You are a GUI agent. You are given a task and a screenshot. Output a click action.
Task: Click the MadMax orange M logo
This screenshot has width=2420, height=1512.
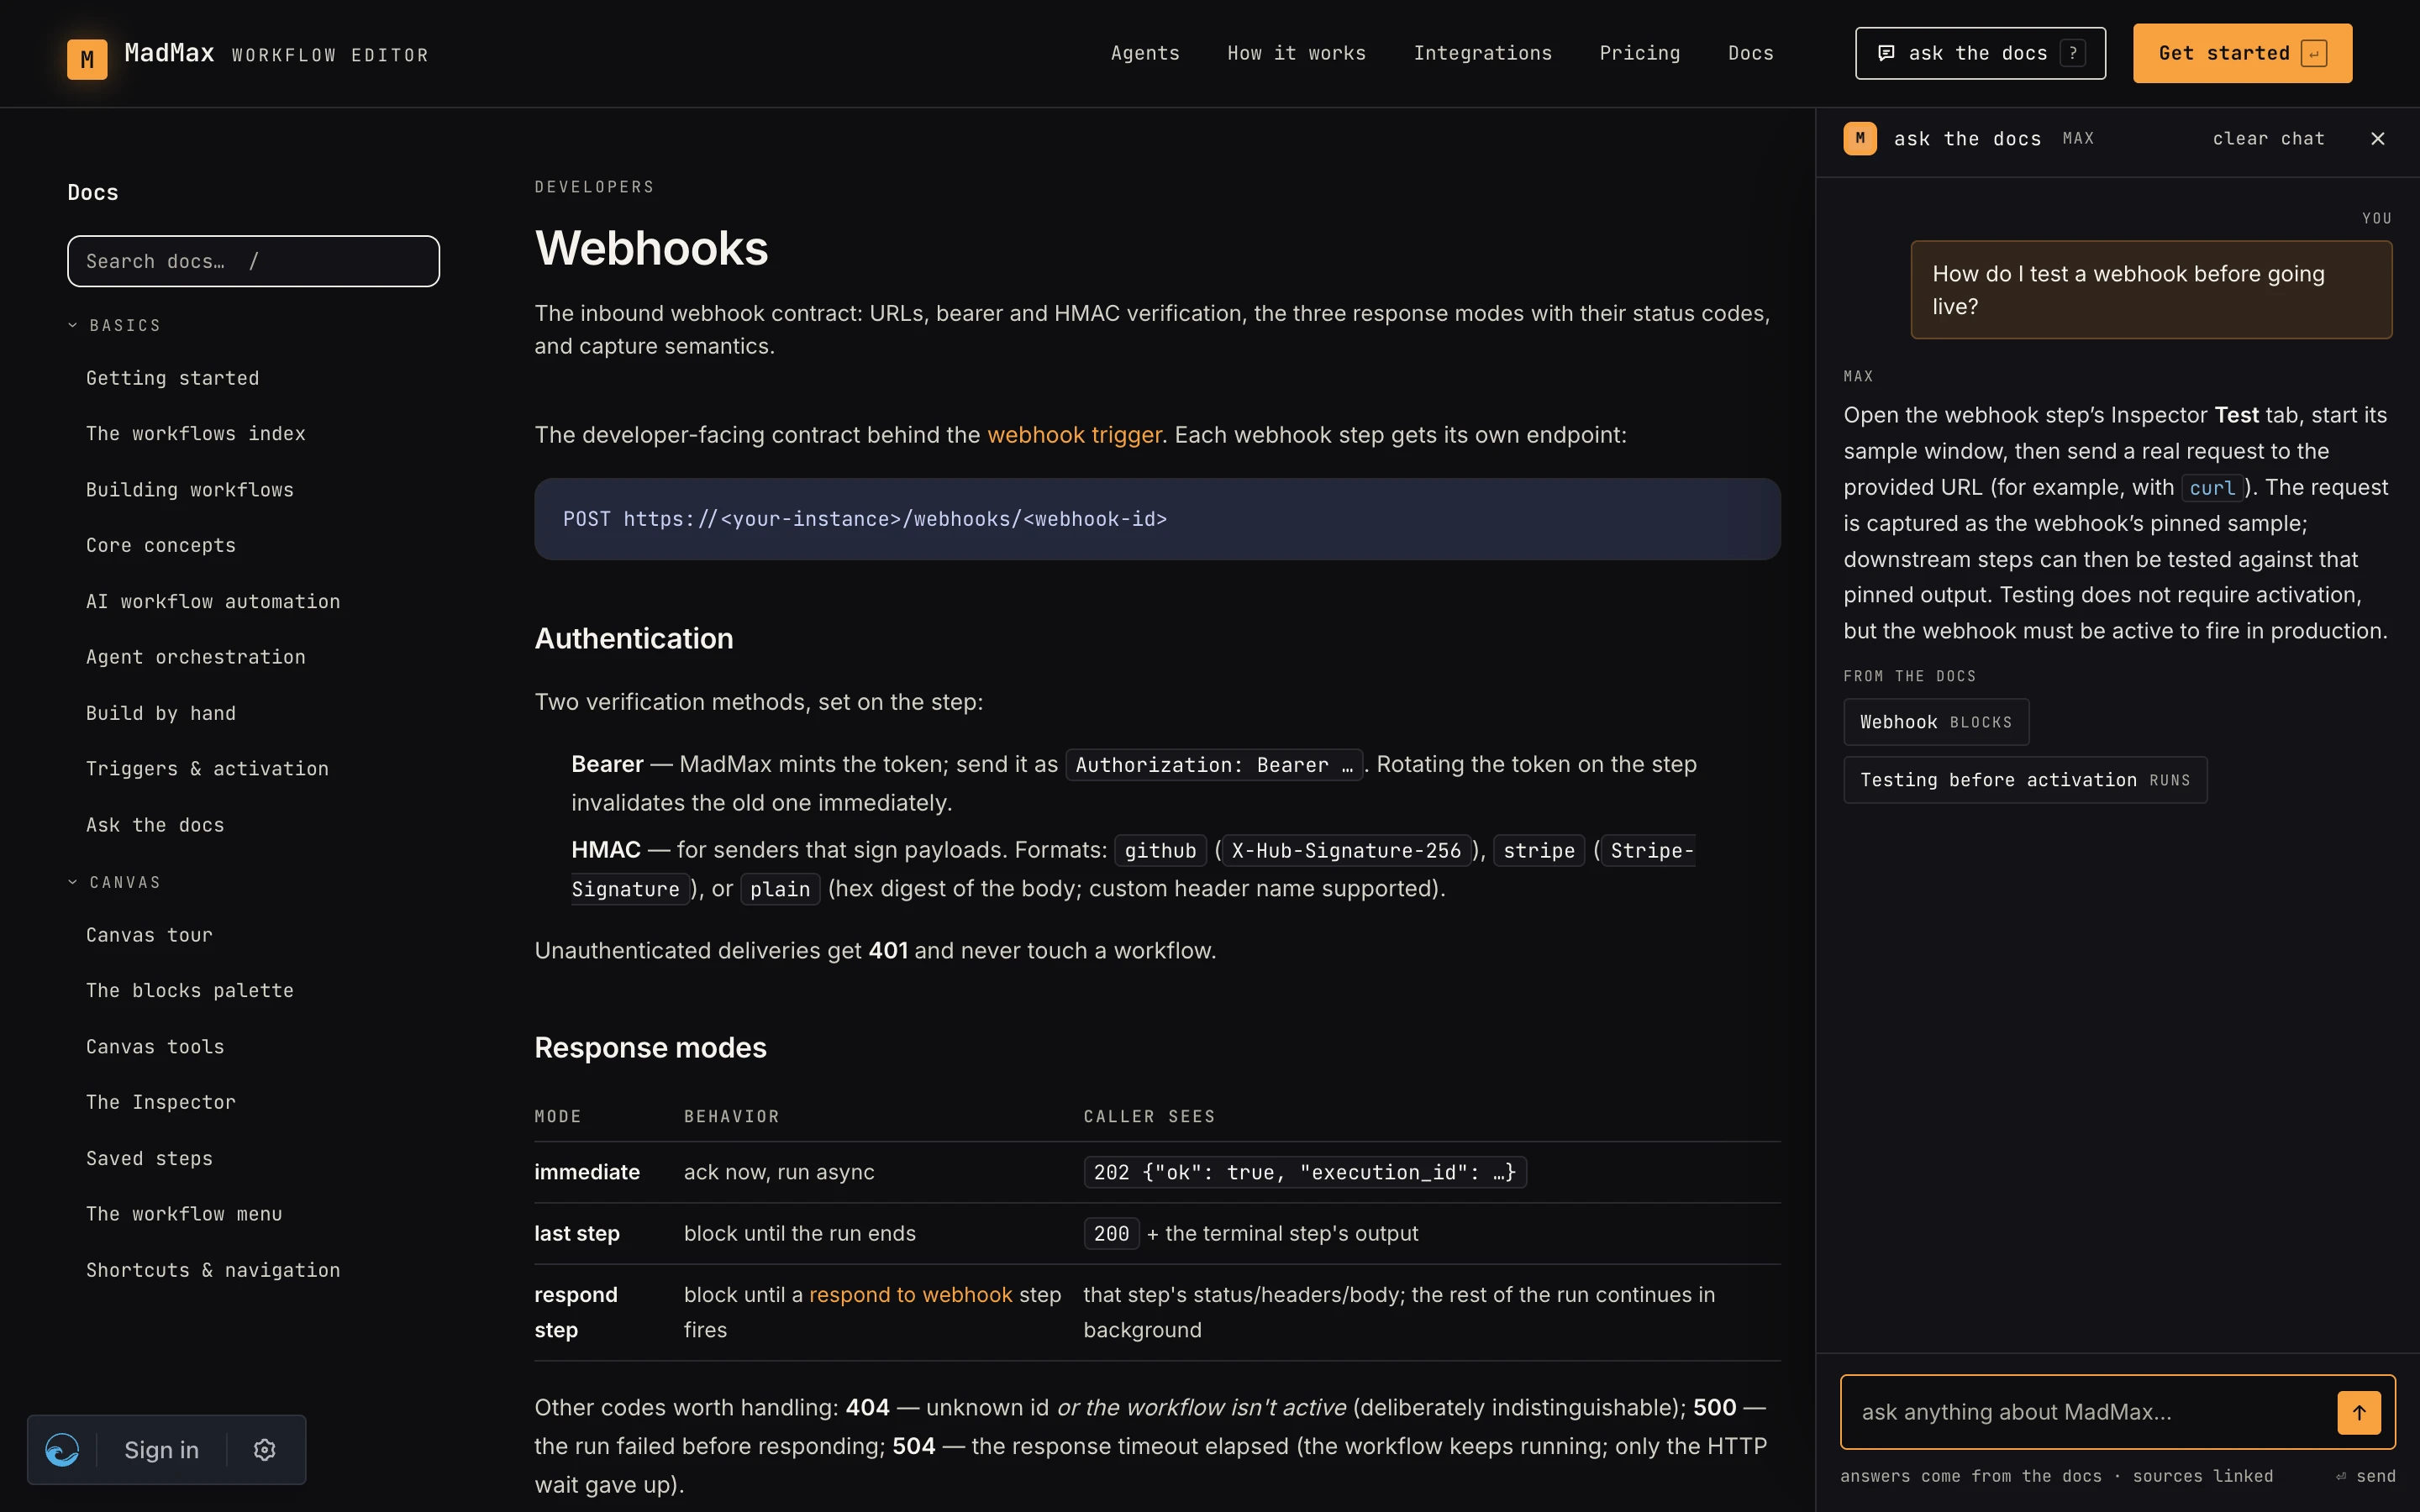coord(87,59)
